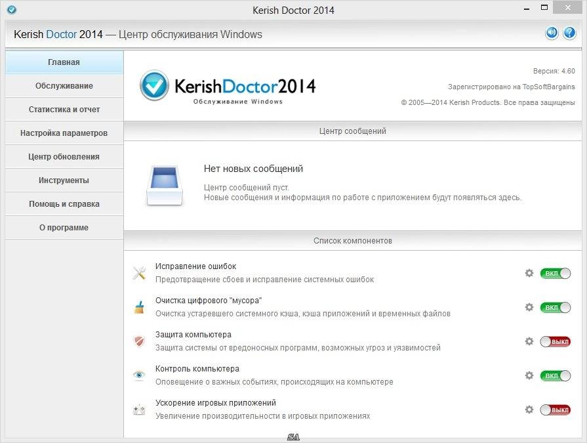Click the Kerish Doctor checkmark logo
This screenshot has width=587, height=443.
154,85
